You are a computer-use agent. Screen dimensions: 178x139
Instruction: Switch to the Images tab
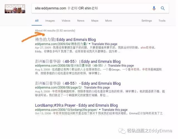coord(50,21)
